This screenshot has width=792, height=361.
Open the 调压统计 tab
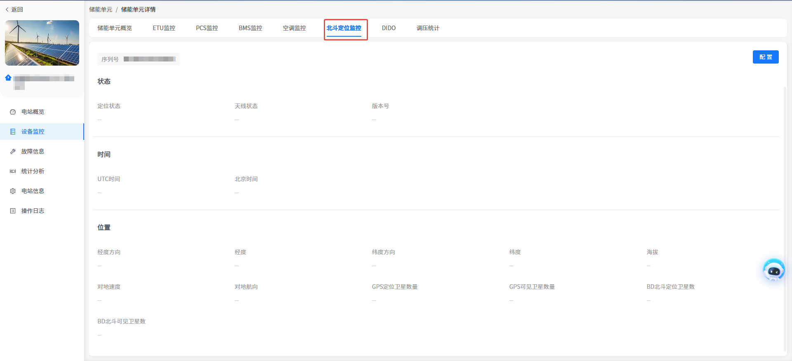[428, 28]
